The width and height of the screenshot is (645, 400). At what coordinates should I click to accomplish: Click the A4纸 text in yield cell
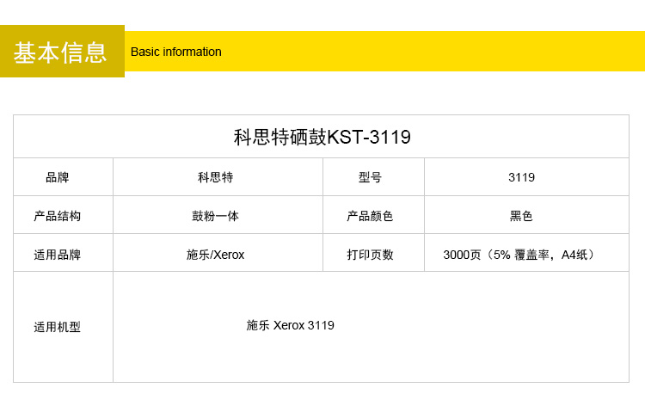(574, 255)
